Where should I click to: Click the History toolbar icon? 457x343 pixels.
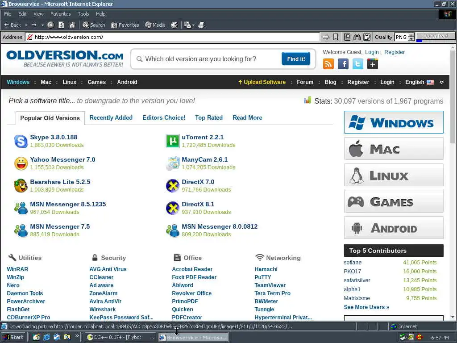(x=174, y=25)
